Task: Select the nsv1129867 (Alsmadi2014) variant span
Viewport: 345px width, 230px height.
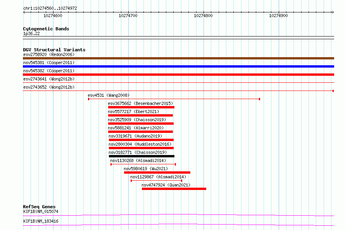Action: click(x=157, y=181)
